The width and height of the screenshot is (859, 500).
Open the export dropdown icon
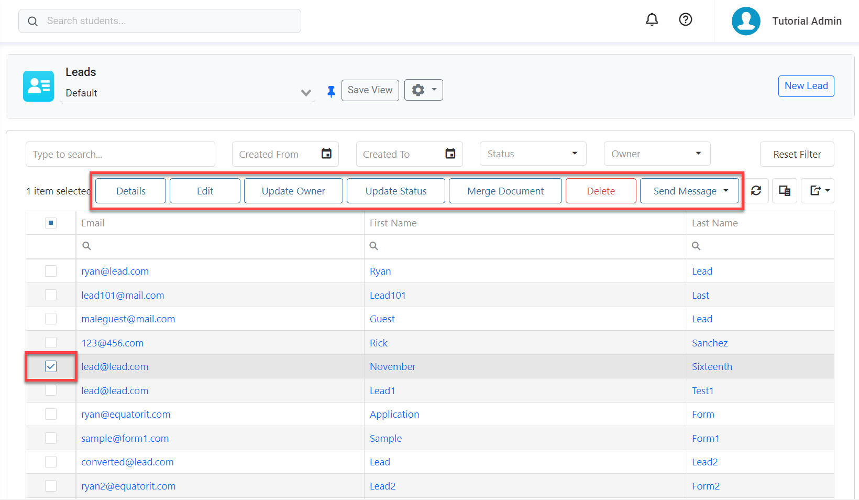coord(819,191)
